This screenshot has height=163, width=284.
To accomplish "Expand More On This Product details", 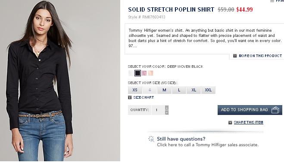I will coord(260,56).
